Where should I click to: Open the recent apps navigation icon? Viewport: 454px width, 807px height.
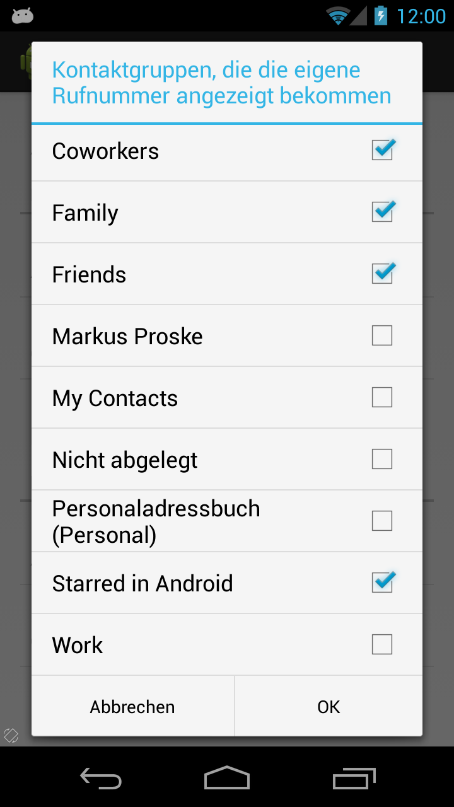354,779
